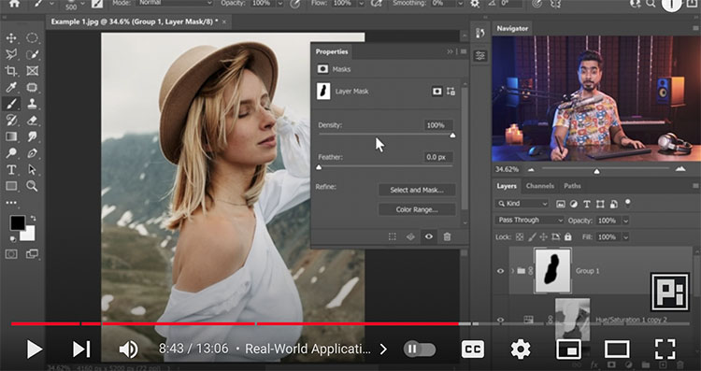This screenshot has width=701, height=371.
Task: Select the Brush tool in toolbar
Action: [10, 104]
